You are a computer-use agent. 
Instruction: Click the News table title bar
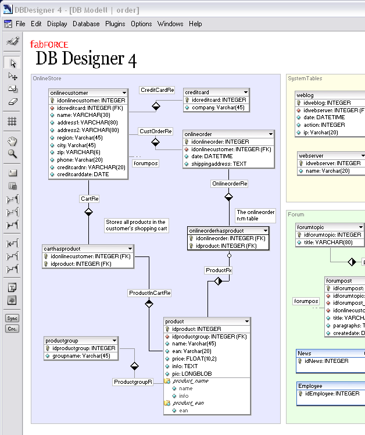tap(331, 354)
